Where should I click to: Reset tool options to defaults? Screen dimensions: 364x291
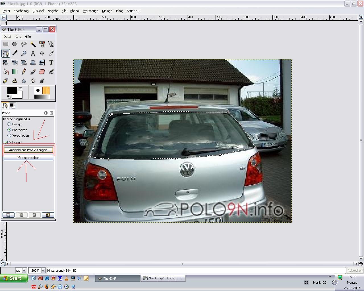pyautogui.click(x=48, y=215)
